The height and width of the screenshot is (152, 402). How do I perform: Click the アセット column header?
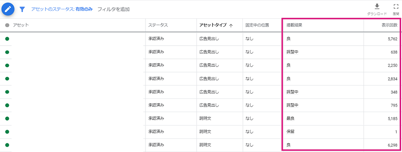pos(21,25)
